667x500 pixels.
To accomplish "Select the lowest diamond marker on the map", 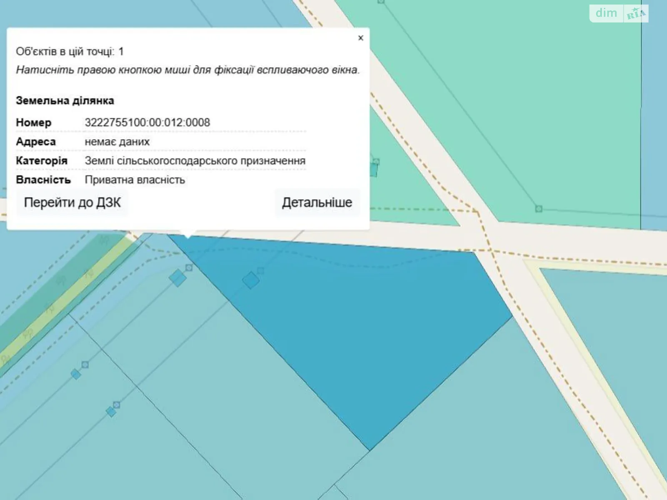I will (x=111, y=412).
